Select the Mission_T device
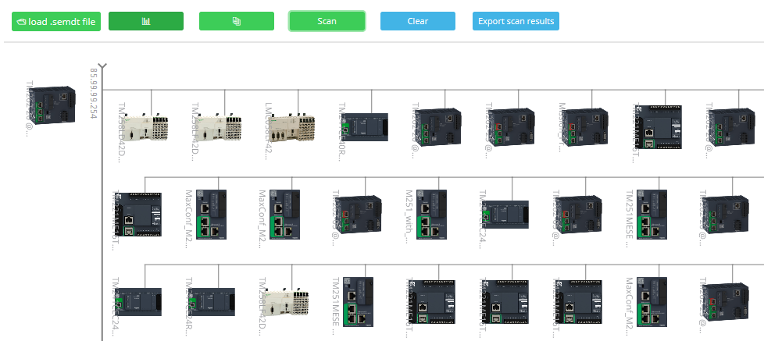 584,126
